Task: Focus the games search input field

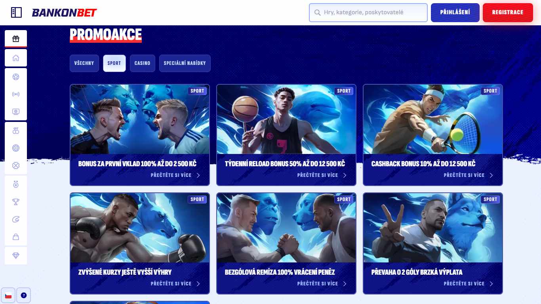Action: pyautogui.click(x=368, y=13)
